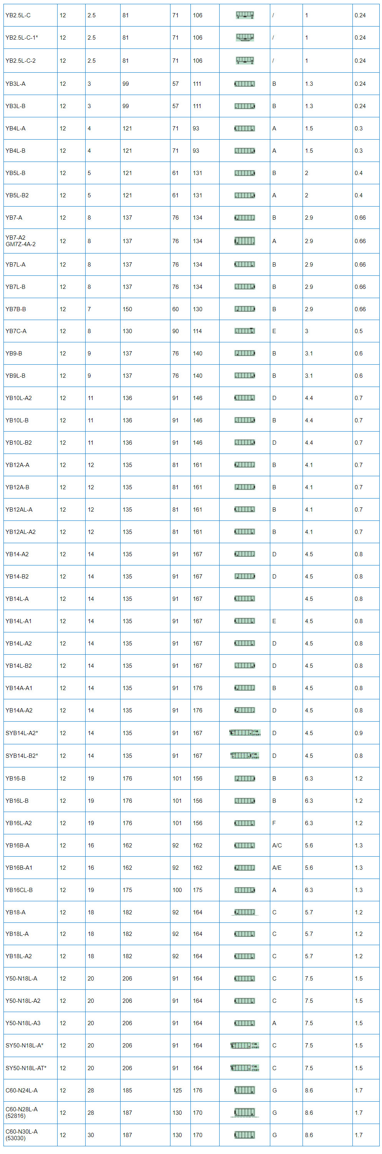Click the diagram icon for SY50-N18L-AT*
Screen dimensions: 382x1154
[245, 1068]
